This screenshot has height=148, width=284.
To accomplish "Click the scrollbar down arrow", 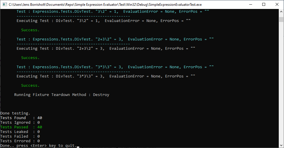I will pos(281,145).
